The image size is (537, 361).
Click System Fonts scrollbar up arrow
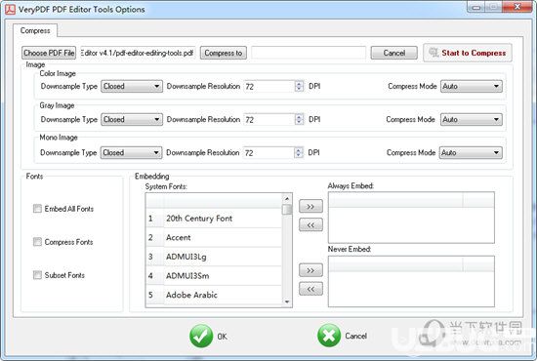[287, 198]
